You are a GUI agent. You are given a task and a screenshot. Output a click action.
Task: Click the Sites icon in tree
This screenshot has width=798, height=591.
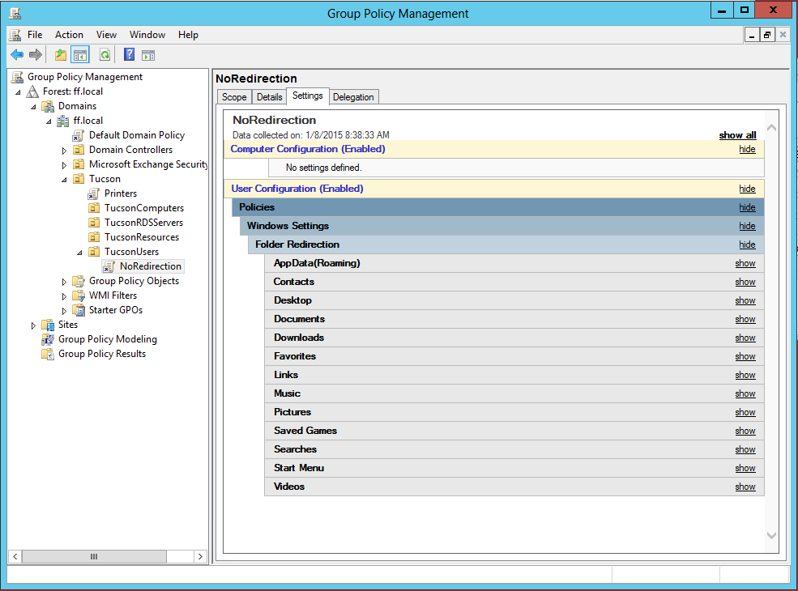(48, 325)
